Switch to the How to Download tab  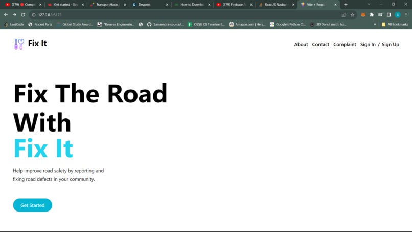[192, 5]
